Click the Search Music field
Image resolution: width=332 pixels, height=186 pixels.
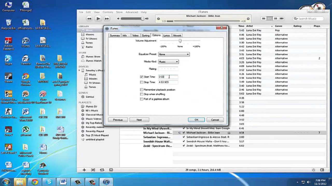(309, 19)
